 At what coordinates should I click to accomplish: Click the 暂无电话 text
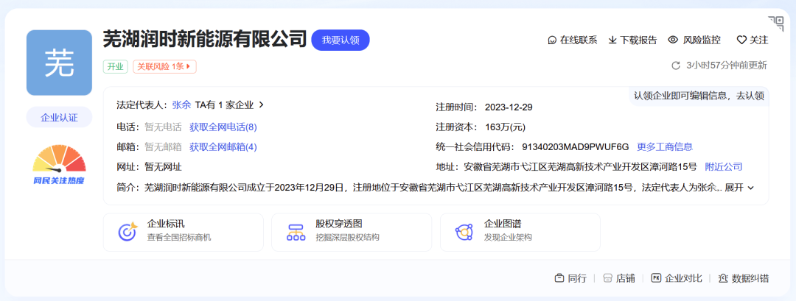pyautogui.click(x=163, y=127)
